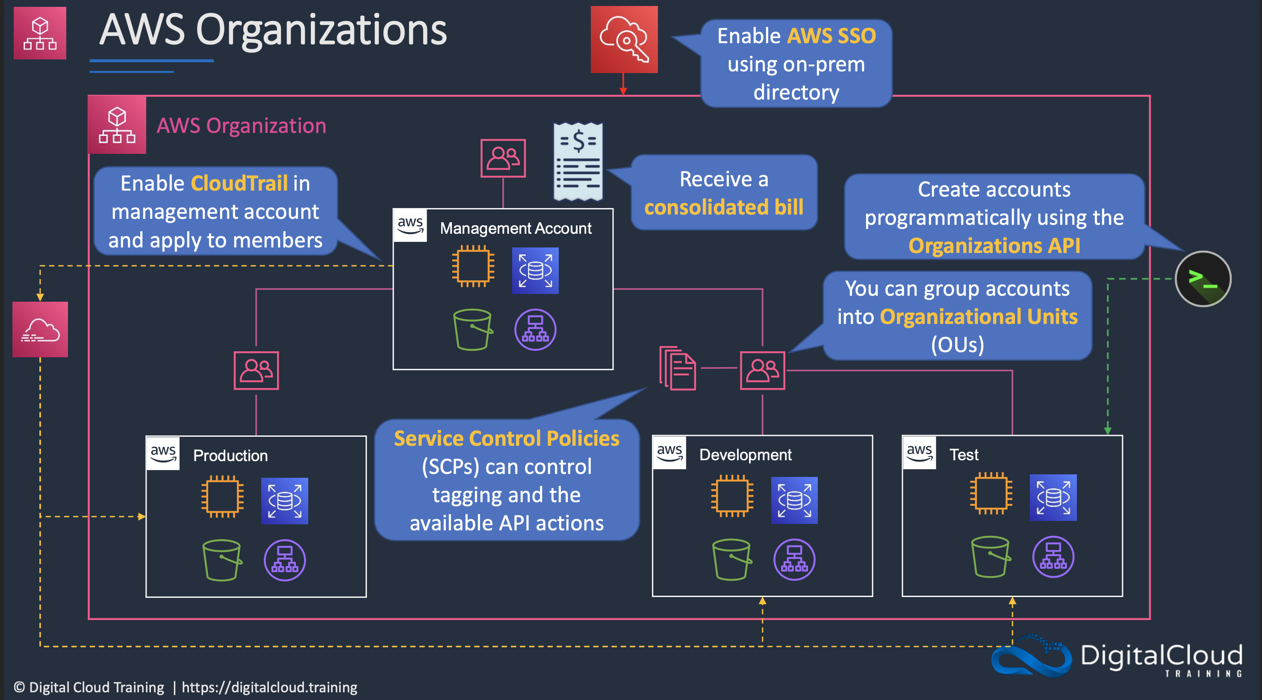Click the aws logo on Development box
1262x700 pixels.
670,453
